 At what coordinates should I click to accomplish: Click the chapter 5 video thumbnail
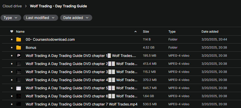tap(19, 88)
